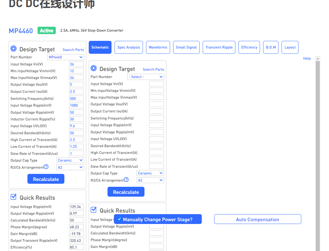Click the Desired Bandwidth(kHz) field containing 50
The height and width of the screenshot is (251, 329).
76,133
